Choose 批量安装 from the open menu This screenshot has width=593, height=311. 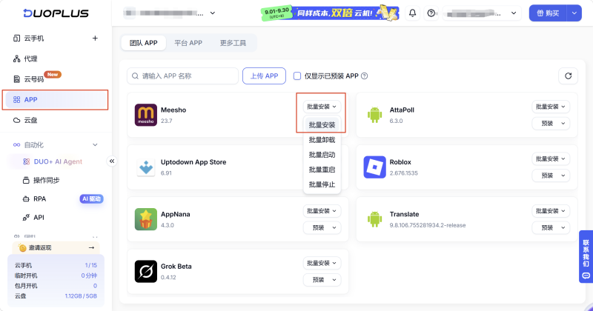(322, 124)
